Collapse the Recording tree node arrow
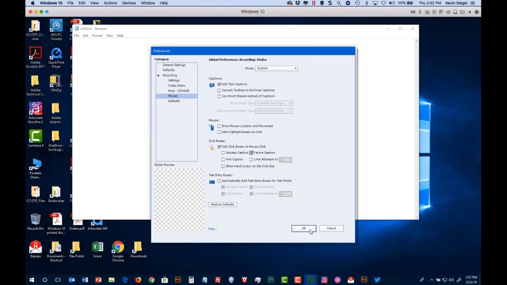The width and height of the screenshot is (507, 285). pos(158,75)
